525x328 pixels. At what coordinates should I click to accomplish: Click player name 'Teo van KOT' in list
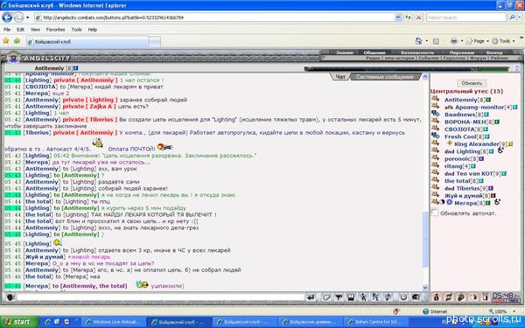tap(475, 173)
